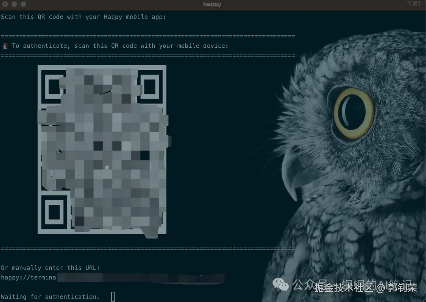Click the blurred QR code image
The width and height of the screenshot is (426, 302).
(102, 150)
